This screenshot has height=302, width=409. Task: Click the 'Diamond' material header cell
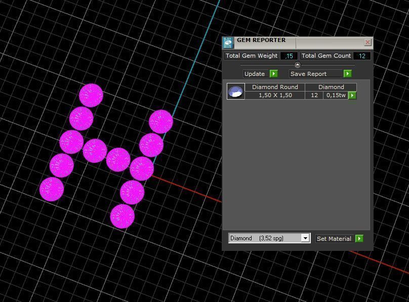point(331,87)
